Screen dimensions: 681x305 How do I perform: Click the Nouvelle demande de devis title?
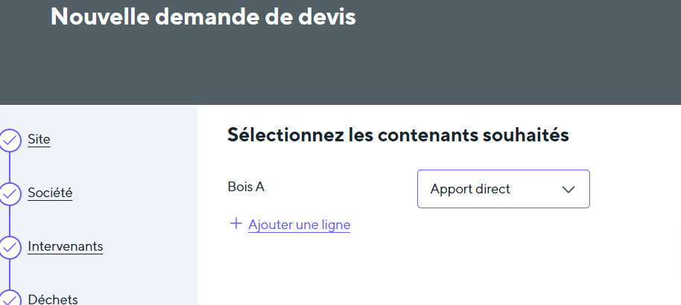pyautogui.click(x=203, y=16)
